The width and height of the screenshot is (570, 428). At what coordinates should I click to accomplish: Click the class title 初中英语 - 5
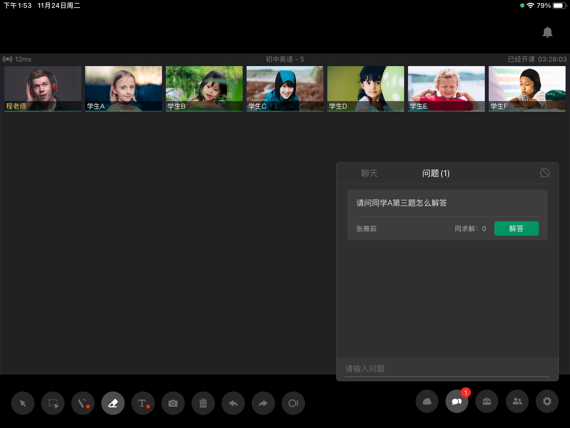tap(285, 59)
